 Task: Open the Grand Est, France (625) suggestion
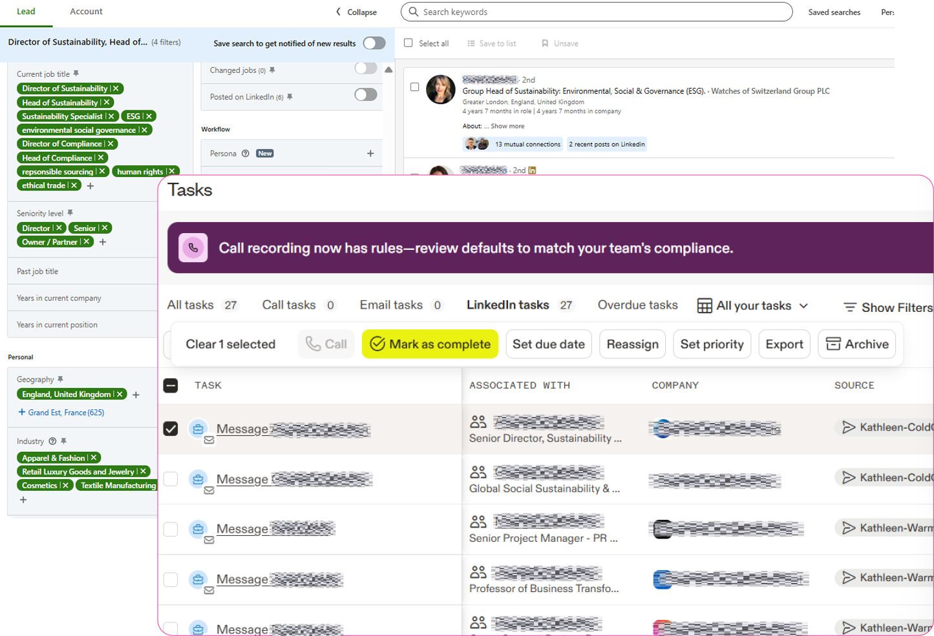(x=61, y=413)
